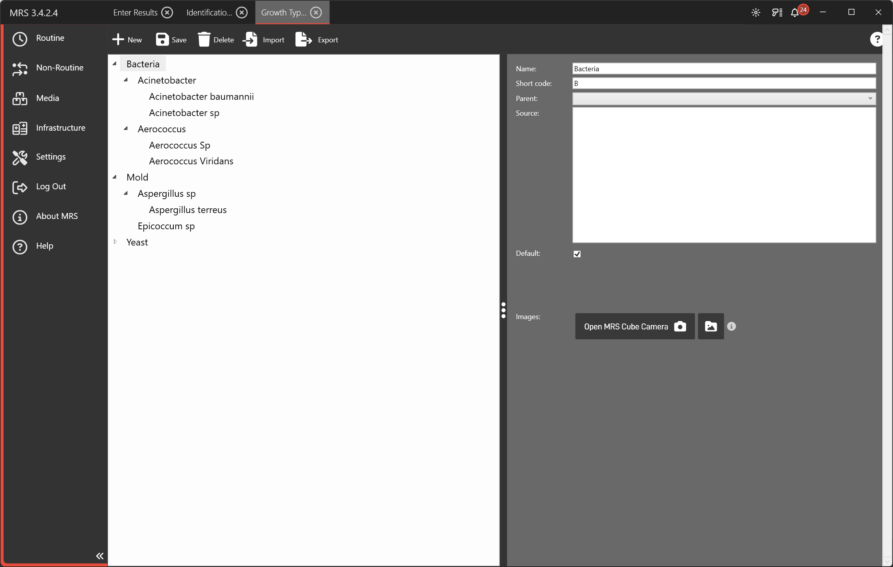Click the images info icon

[731, 326]
